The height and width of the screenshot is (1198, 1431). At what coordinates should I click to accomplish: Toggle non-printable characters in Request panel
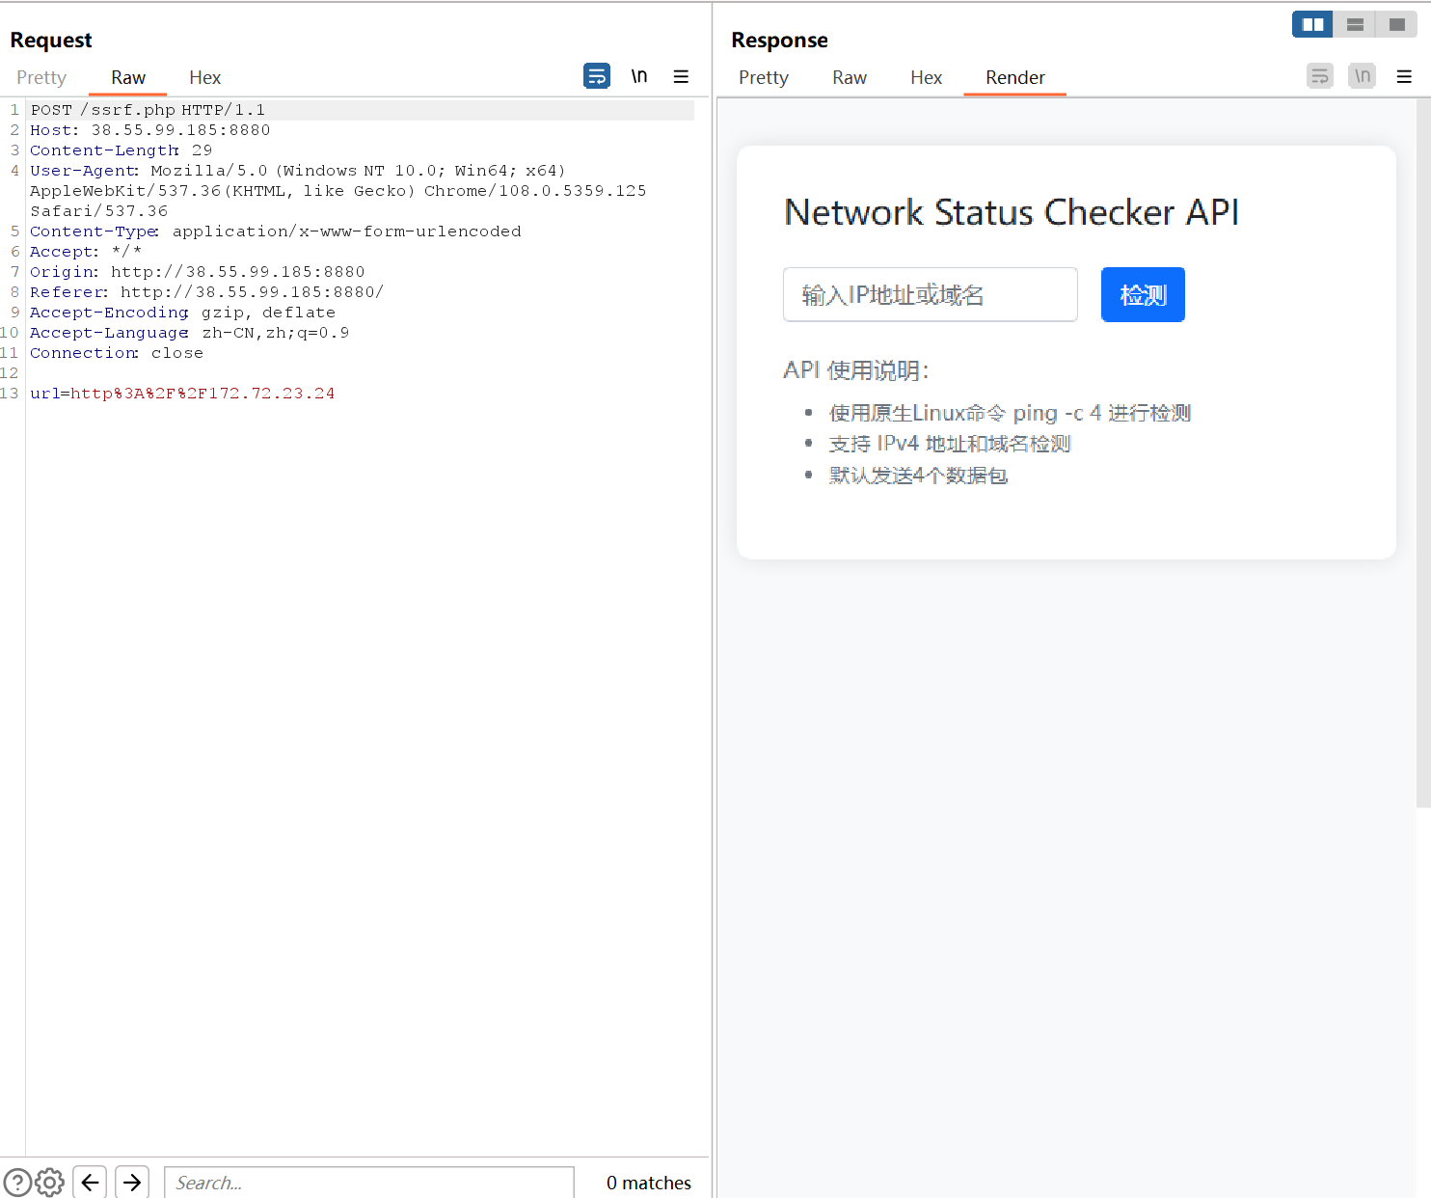639,76
